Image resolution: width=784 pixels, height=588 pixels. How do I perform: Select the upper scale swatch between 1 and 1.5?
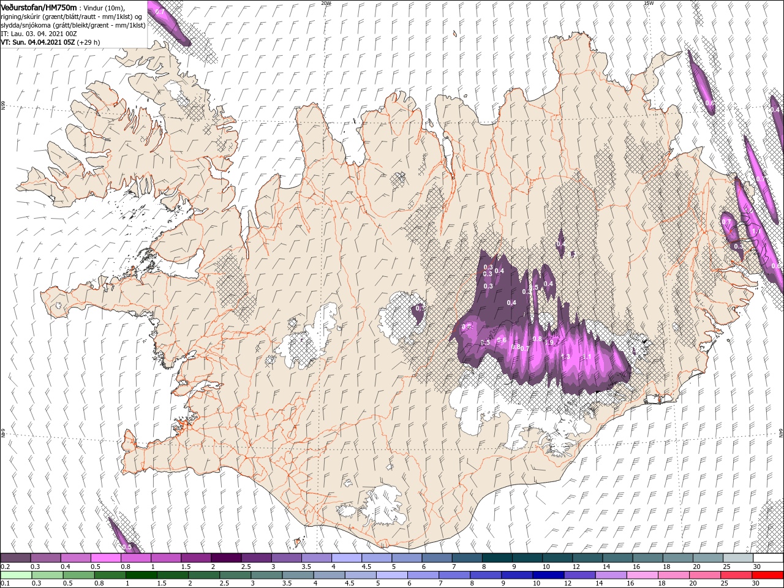(x=165, y=558)
